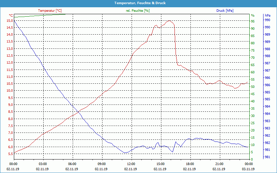Image resolution: width=277 pixels, height=173 pixels.
Task: Click the green % axis unit label
Action: [253, 16]
